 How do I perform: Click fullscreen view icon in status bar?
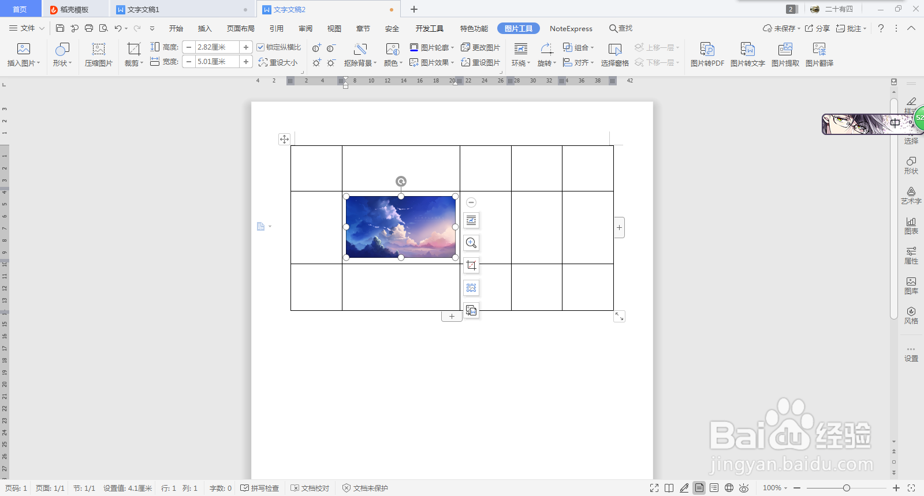(654, 488)
